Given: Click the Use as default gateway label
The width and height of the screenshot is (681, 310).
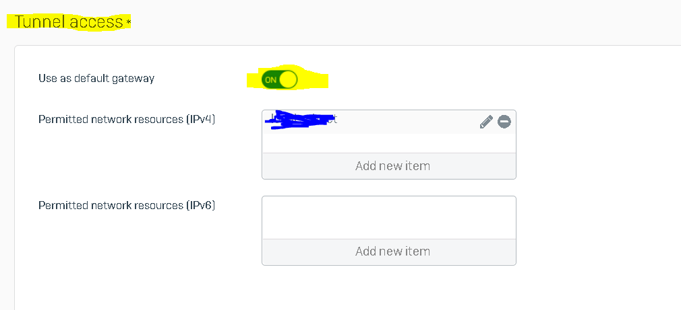Looking at the screenshot, I should 96,79.
